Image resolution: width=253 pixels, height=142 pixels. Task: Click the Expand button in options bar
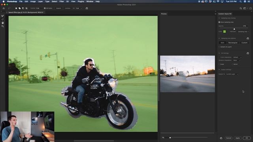coord(59,8)
